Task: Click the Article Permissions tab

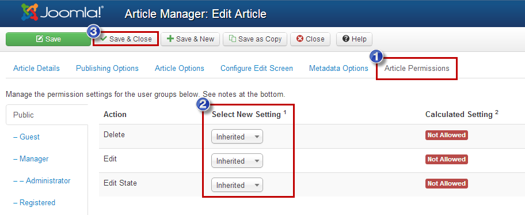Action: point(417,69)
